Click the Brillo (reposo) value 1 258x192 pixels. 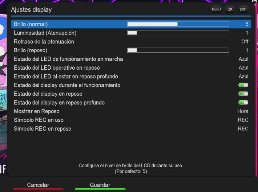tap(247, 50)
